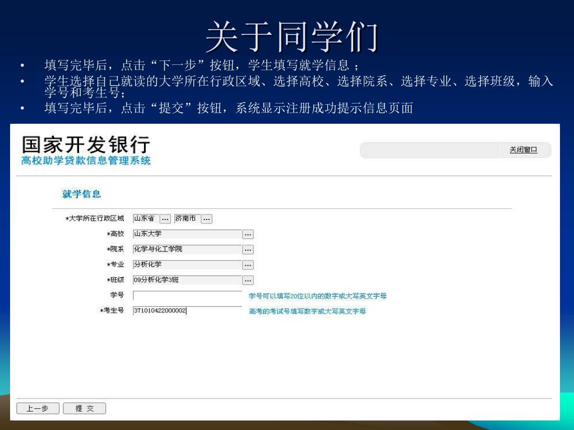This screenshot has height=430, width=574.
Task: Click the *班级 field label
Action: tap(115, 280)
